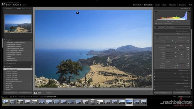Toggle the filmstrip filter switch
The width and height of the screenshot is (194, 109).
pyautogui.click(x=192, y=97)
